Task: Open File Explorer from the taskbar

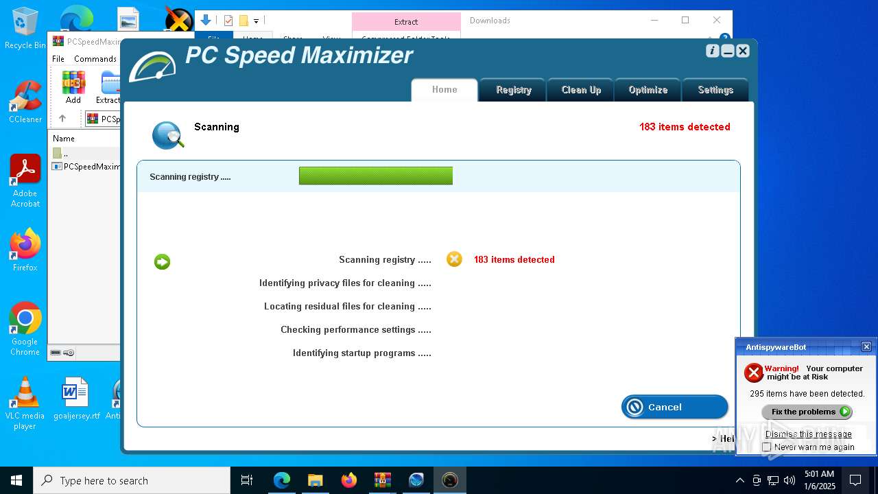Action: (316, 480)
